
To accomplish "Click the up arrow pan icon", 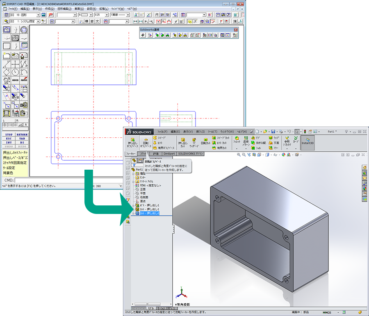I will pos(15,30).
